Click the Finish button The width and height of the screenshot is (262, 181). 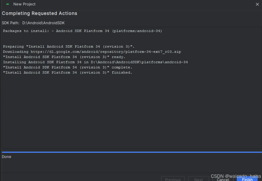coord(247,179)
